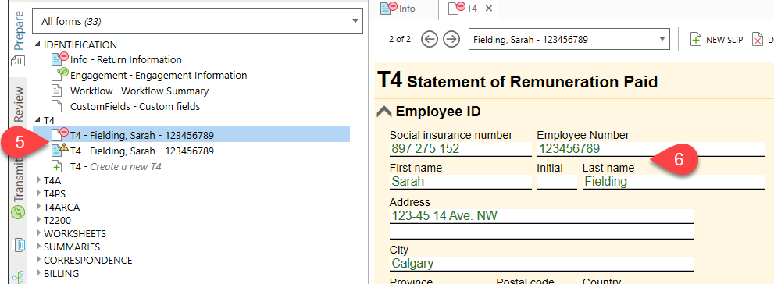
Task: Click the first Address line field
Action: (x=541, y=216)
